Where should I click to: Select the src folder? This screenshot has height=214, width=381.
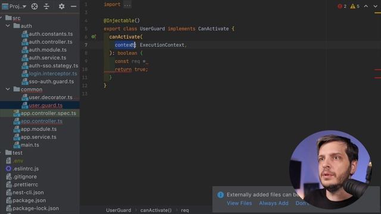tap(16, 18)
